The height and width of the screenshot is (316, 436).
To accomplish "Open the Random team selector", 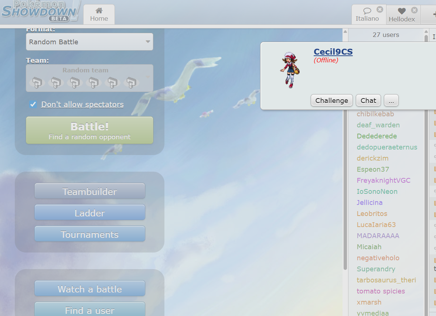I will (89, 78).
